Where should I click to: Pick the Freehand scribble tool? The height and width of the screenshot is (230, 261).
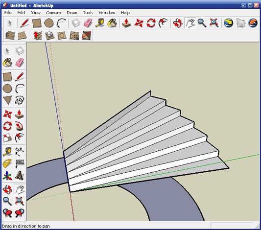tap(20, 100)
